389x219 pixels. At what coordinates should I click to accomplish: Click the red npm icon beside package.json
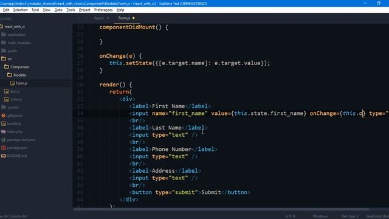(x=4, y=148)
